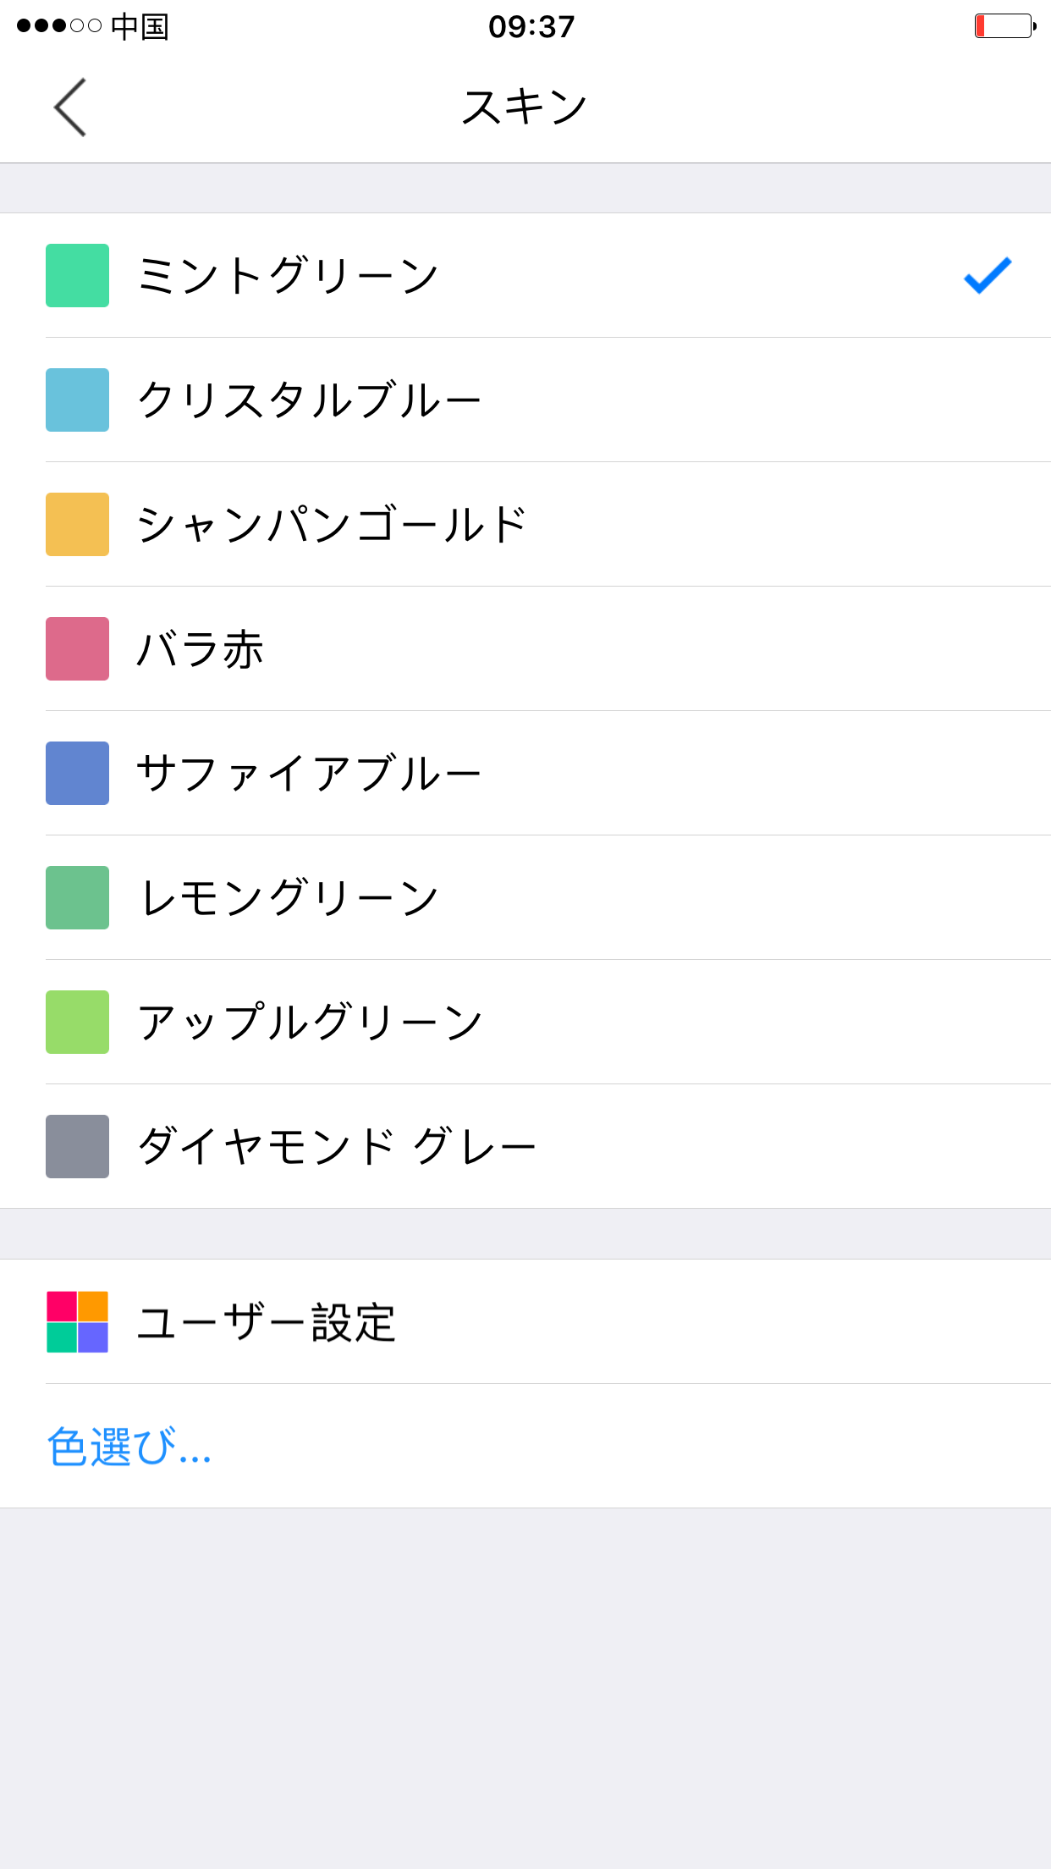The image size is (1051, 1869).
Task: Select the ユーザー設定 custom skin
Action: coord(525,1321)
